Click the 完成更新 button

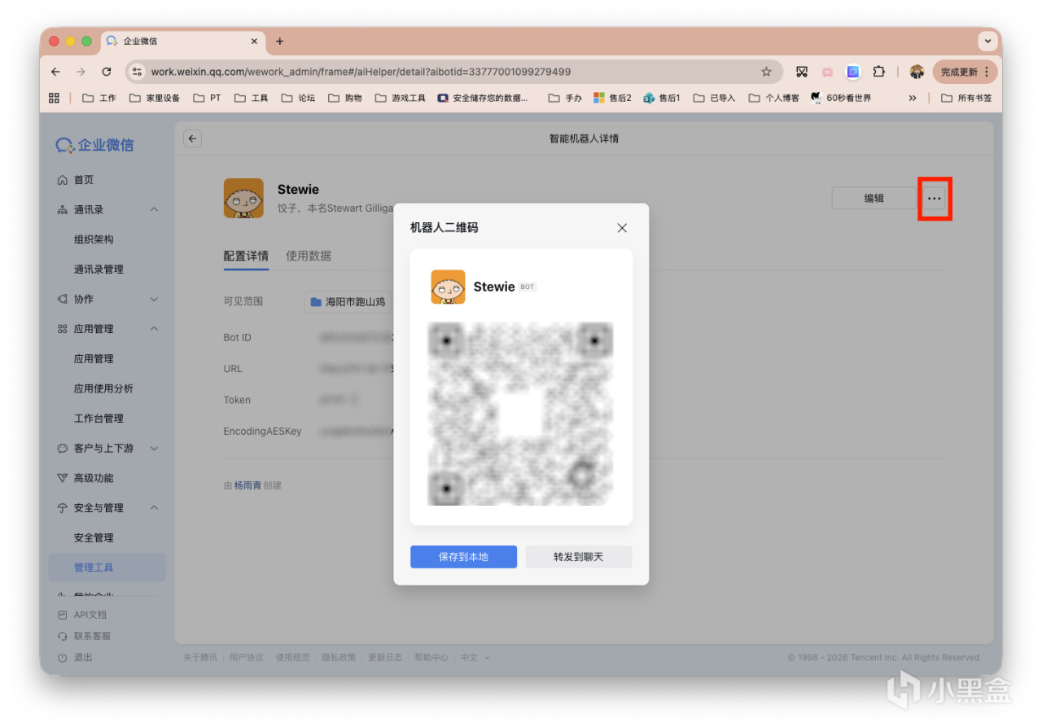pyautogui.click(x=965, y=72)
